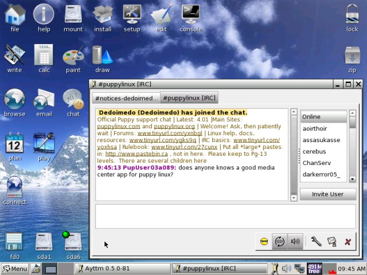Click PupUser03a089 name in the chat message
Image resolution: width=367 pixels, height=275 pixels.
[149, 168]
